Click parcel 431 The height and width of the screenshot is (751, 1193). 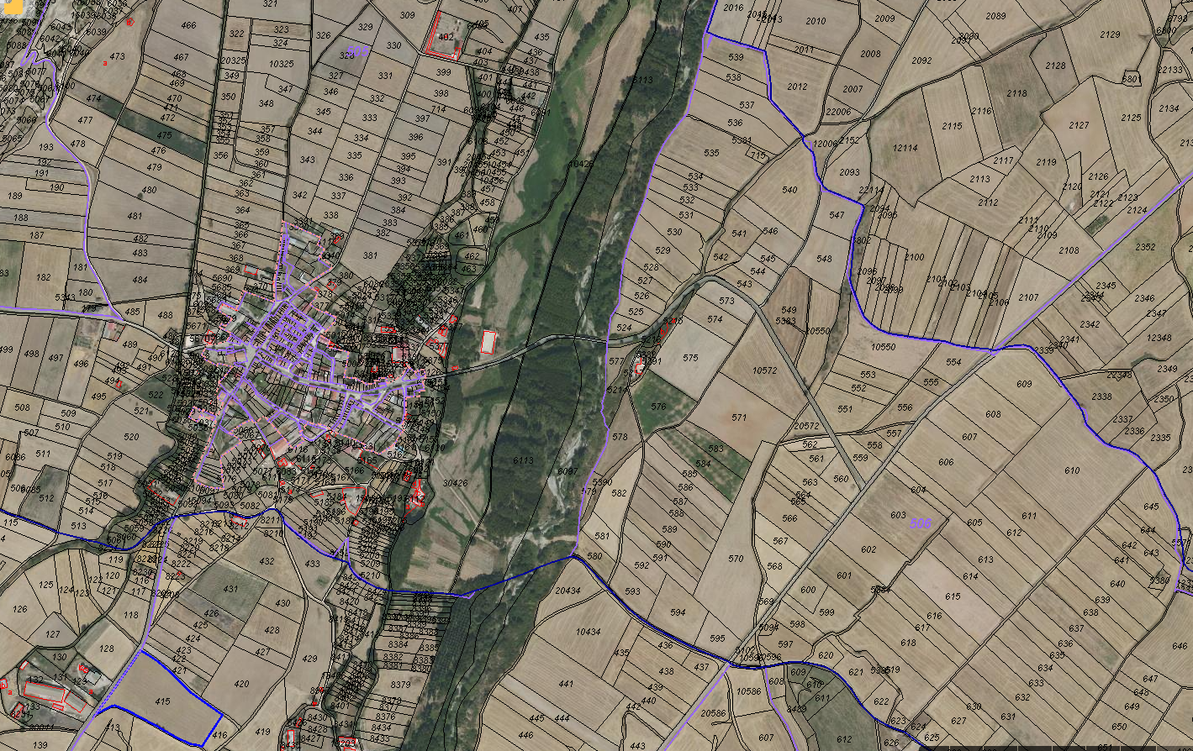tap(231, 589)
